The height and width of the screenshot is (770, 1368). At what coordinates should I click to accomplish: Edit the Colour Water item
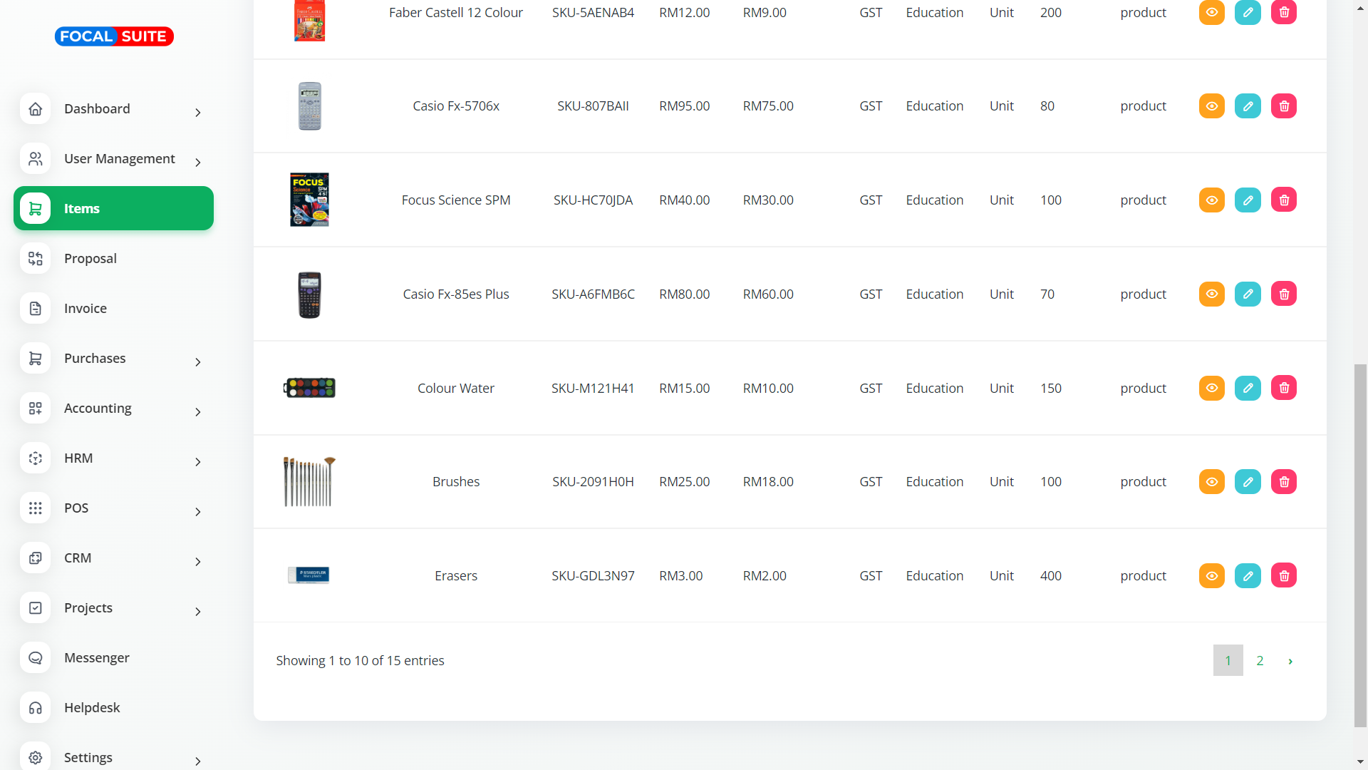pyautogui.click(x=1248, y=389)
